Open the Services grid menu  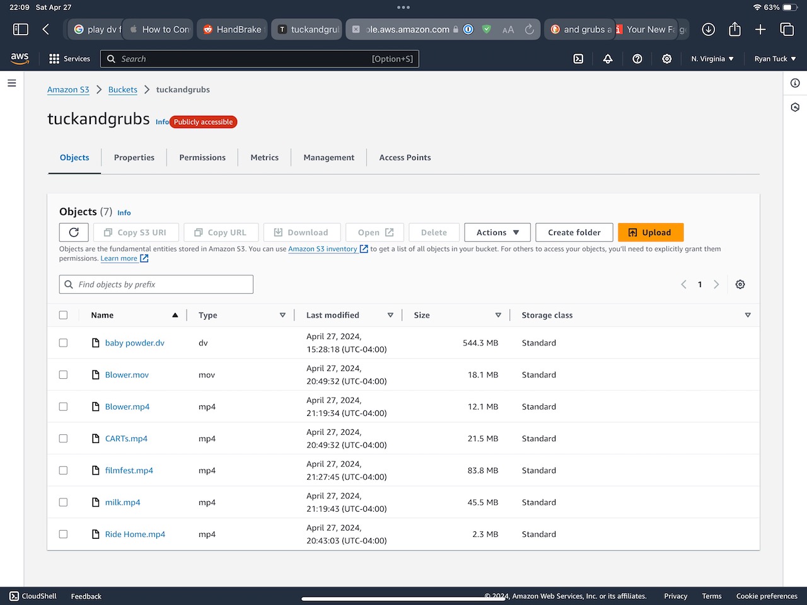tap(69, 59)
